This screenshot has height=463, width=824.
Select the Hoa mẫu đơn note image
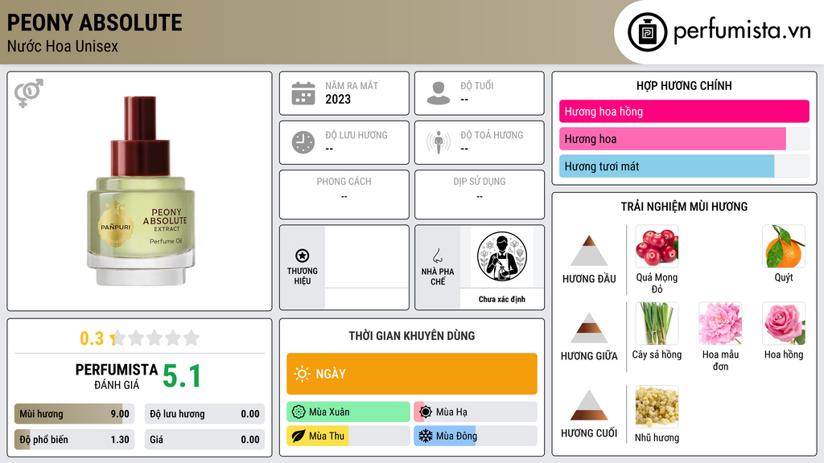click(x=720, y=323)
